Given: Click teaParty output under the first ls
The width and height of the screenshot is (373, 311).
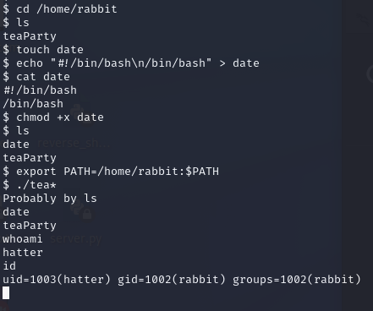Looking at the screenshot, I should [30, 36].
